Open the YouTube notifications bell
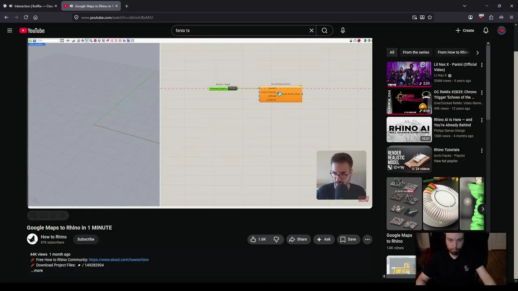Image resolution: width=518 pixels, height=291 pixels. 486,30
